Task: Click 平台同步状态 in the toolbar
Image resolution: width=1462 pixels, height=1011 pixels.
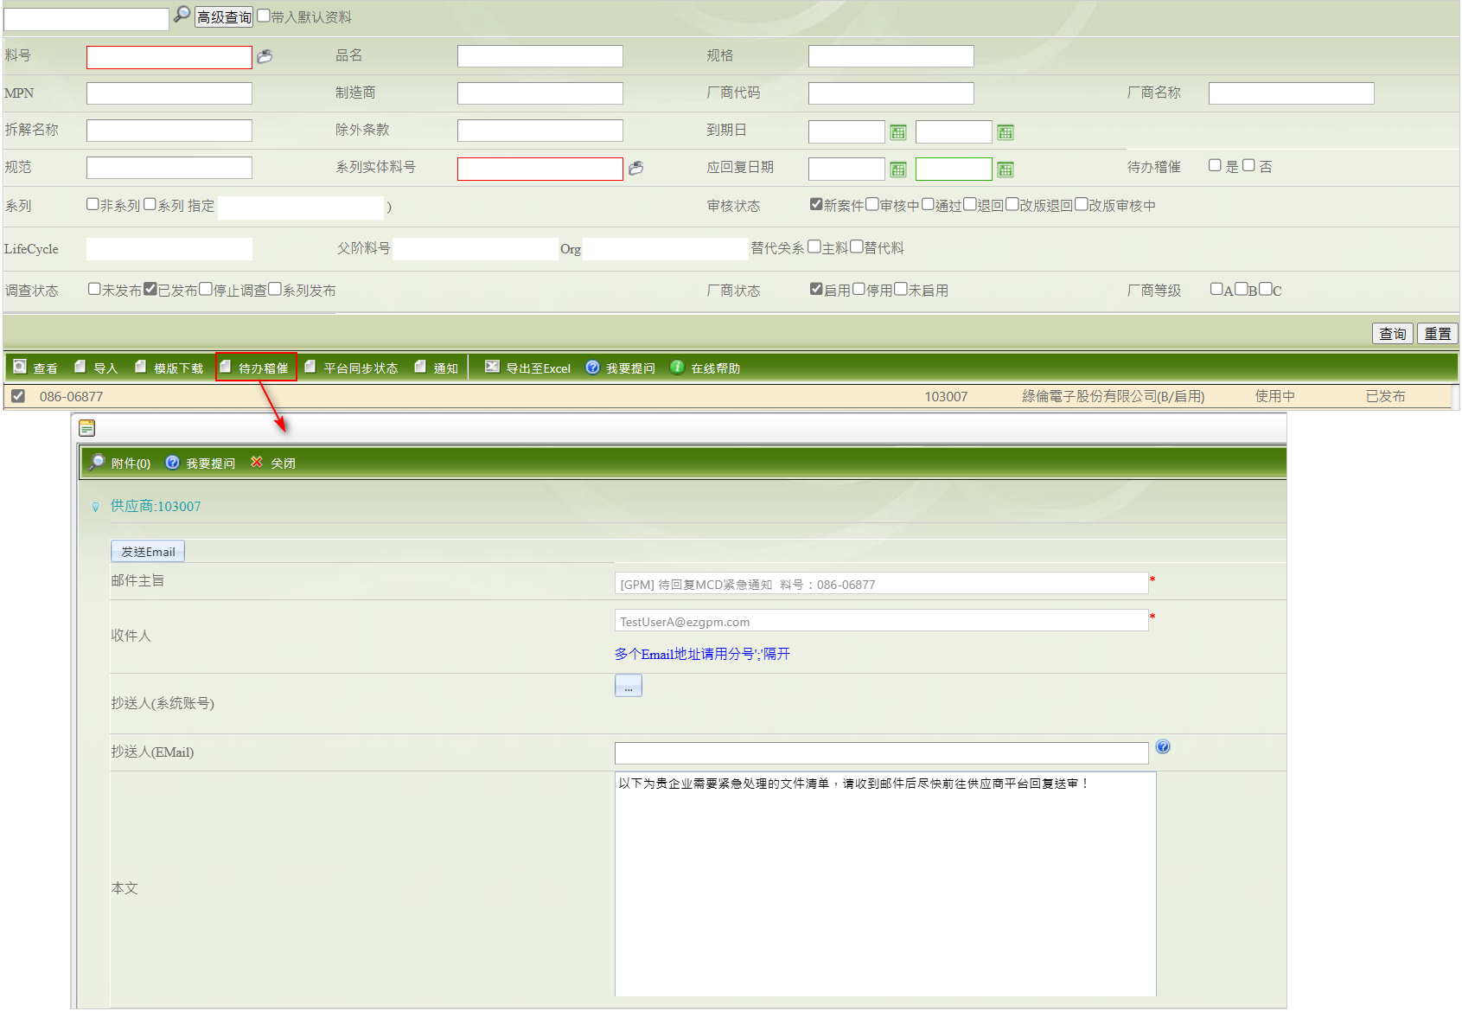Action: point(352,368)
